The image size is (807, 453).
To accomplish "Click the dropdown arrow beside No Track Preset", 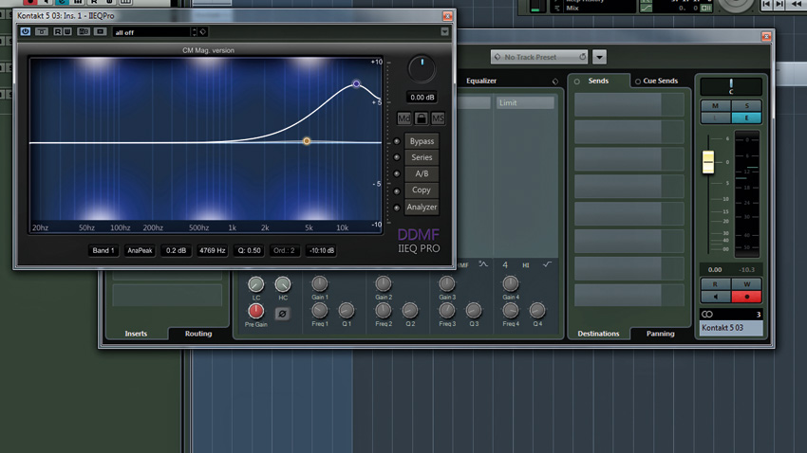I will point(599,58).
